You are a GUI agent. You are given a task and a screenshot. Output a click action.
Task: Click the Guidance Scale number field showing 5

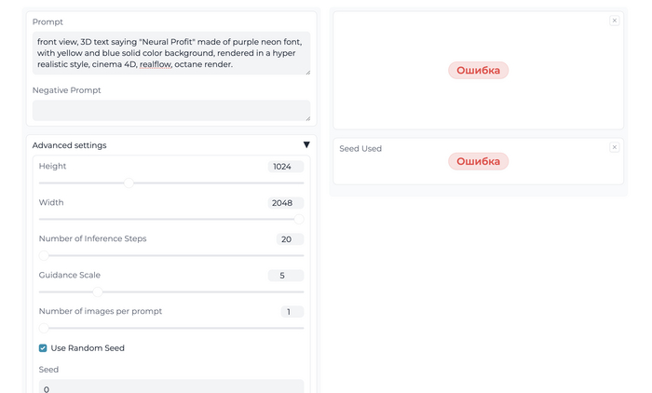(285, 276)
